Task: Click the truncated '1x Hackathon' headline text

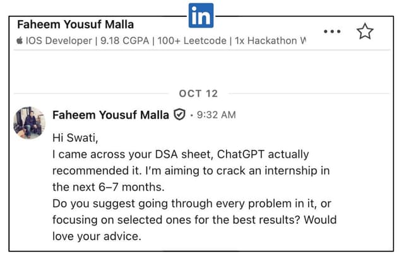Action: click(270, 40)
